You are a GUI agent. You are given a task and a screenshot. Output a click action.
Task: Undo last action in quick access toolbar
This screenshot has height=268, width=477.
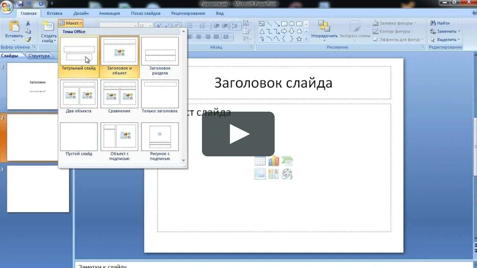(x=29, y=4)
